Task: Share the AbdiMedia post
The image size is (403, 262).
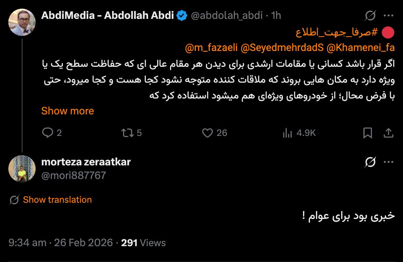Action: [x=388, y=133]
